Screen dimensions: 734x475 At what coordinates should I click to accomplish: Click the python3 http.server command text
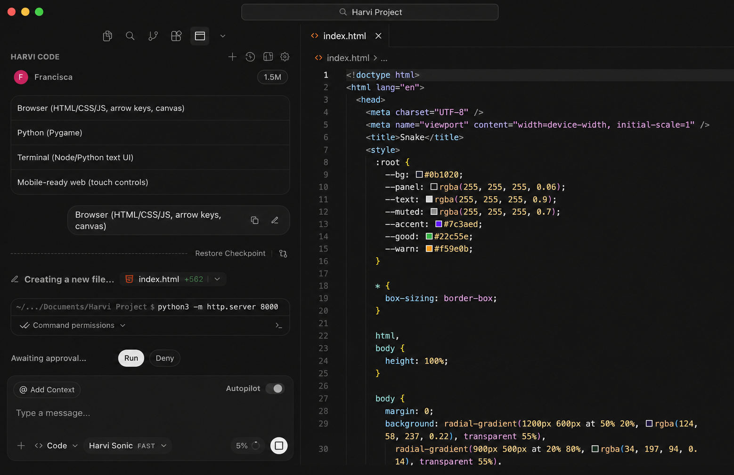[x=218, y=307]
